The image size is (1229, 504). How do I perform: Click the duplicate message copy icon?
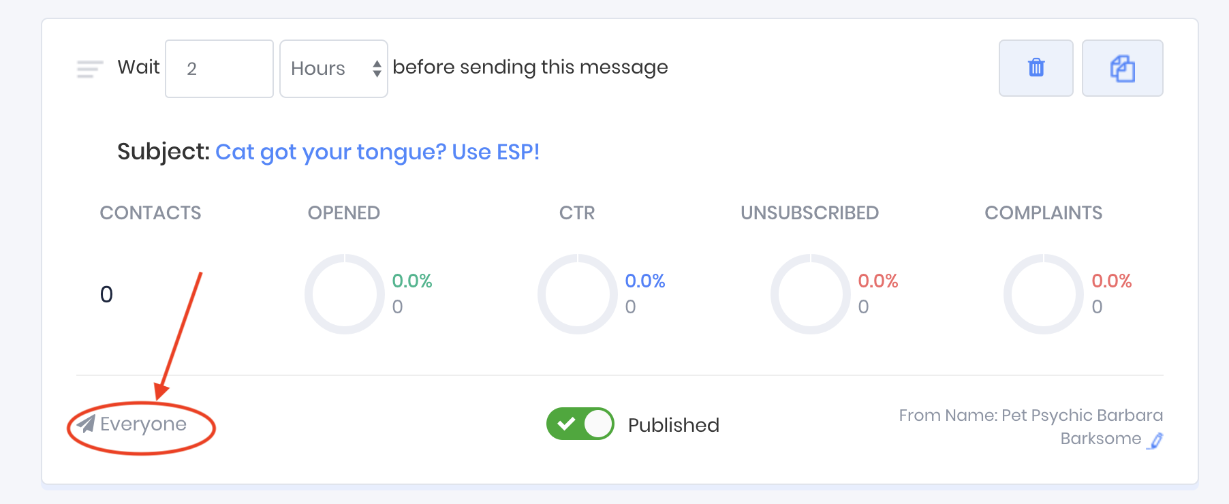click(x=1122, y=68)
